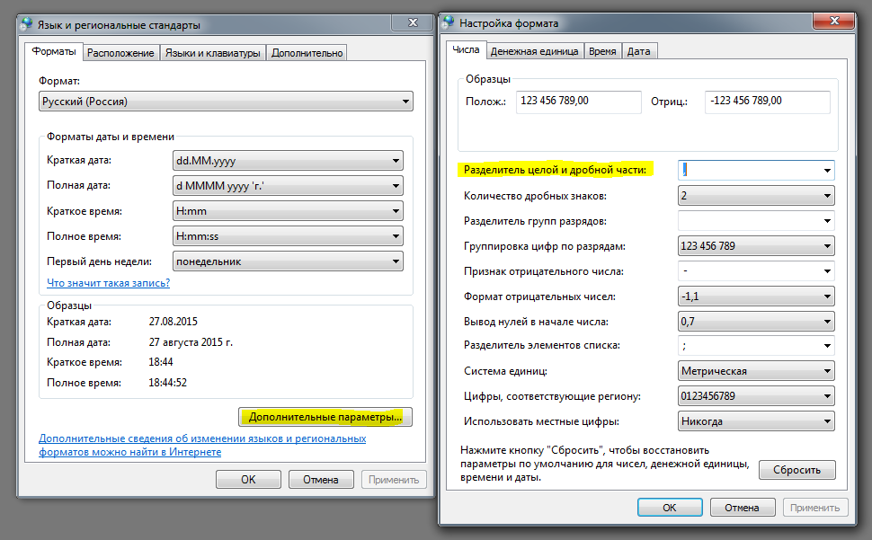This screenshot has height=540, width=872.
Task: Click the globe icon in Язык и региональные стандарты title bar
Action: coord(30,25)
